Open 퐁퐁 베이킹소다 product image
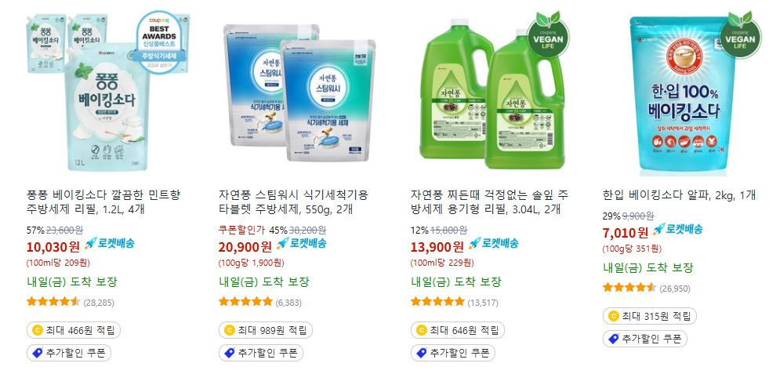 [108, 92]
